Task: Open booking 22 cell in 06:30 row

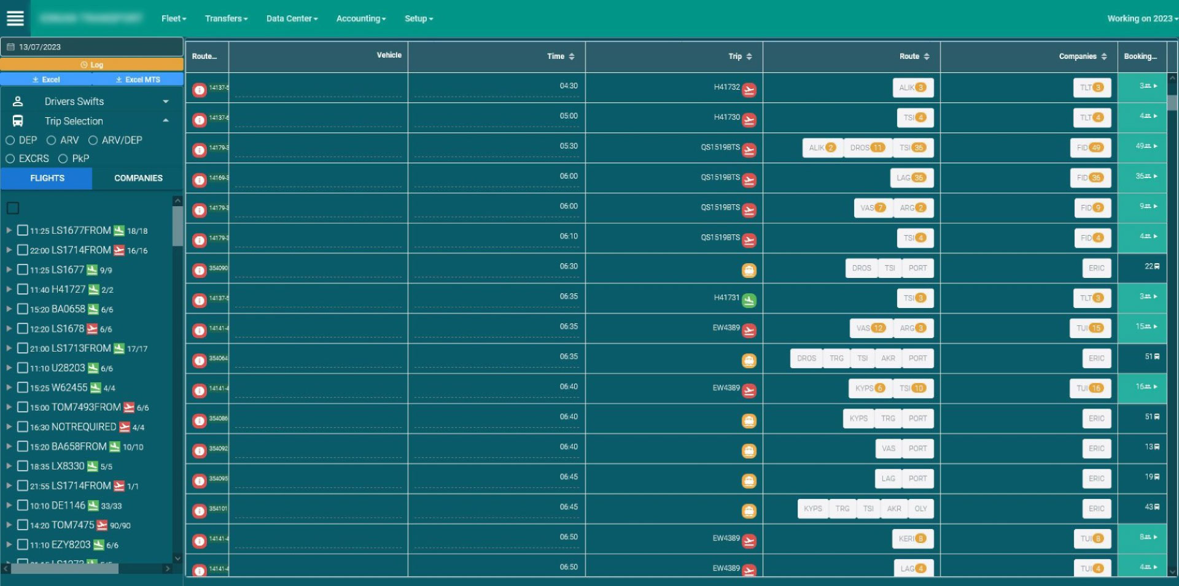Action: 1142,268
